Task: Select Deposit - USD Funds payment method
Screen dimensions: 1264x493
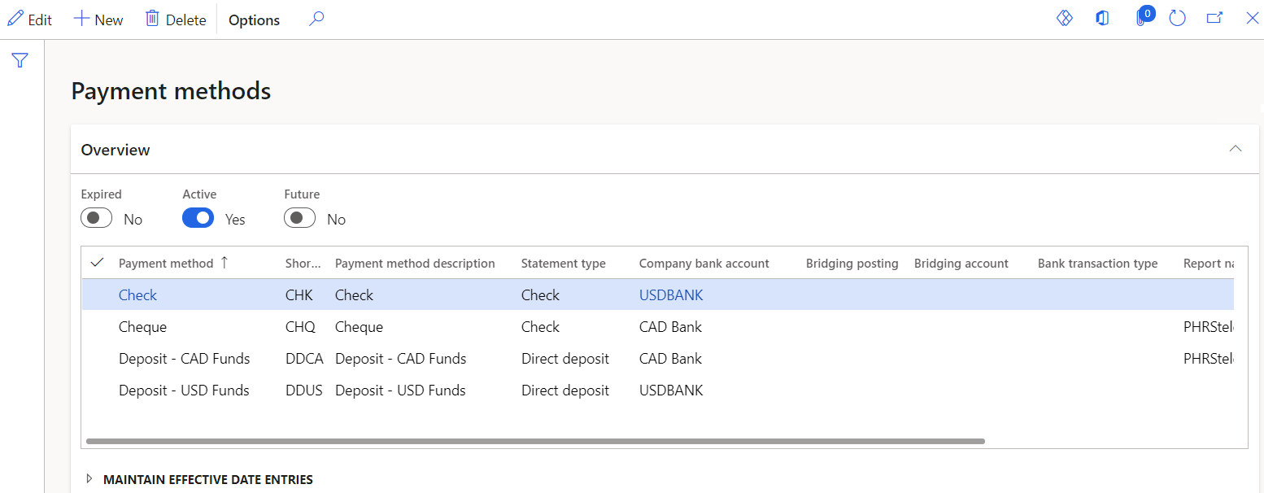Action: tap(184, 390)
